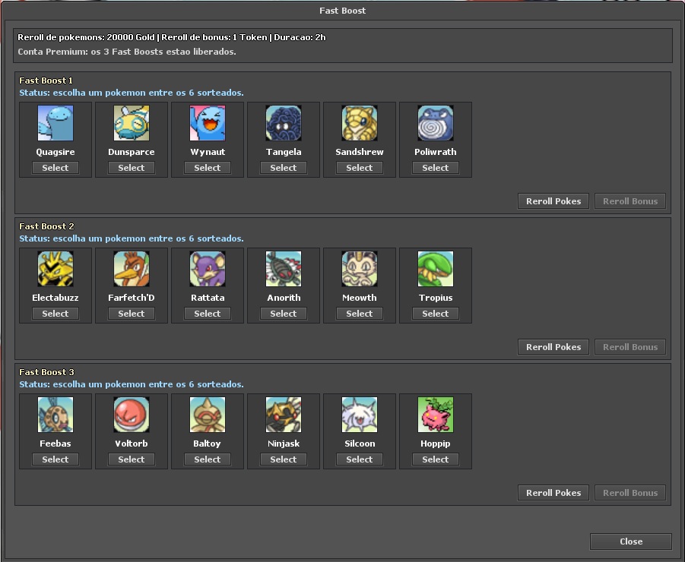Click the Tropius sprite icon

(435, 268)
